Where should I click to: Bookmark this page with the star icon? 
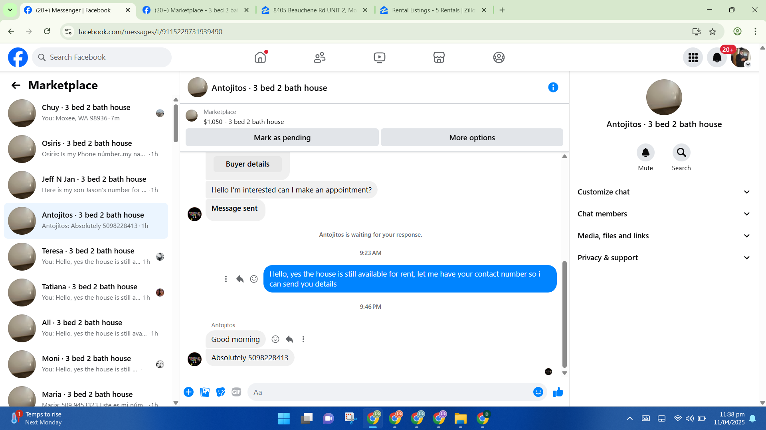pos(713,31)
